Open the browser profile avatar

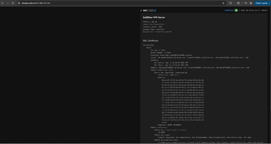point(251,3)
